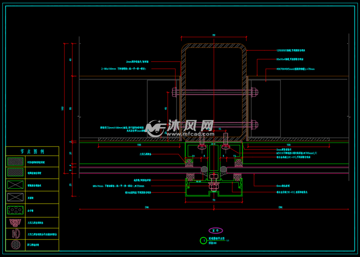Select the cross-hatched mesh legend symbol
360x257 pixels.
[x=15, y=172]
